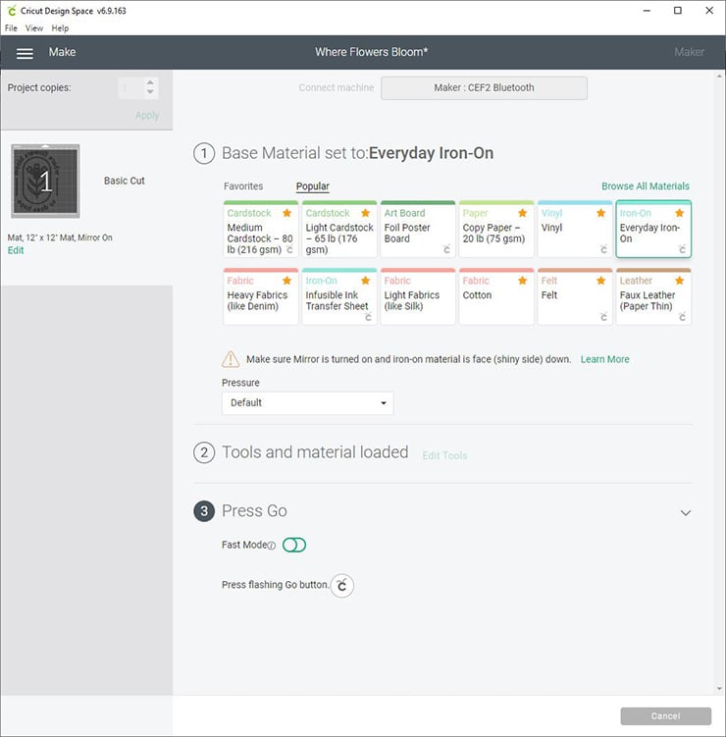Click the mat 1 preview thumbnail

point(45,181)
